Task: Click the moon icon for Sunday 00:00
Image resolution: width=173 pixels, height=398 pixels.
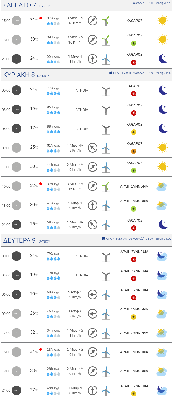Action: coord(163,90)
